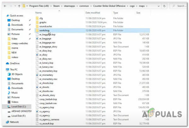Select the cs_agency JPG file icon
The width and height of the screenshot is (189, 128).
(x=37, y=111)
